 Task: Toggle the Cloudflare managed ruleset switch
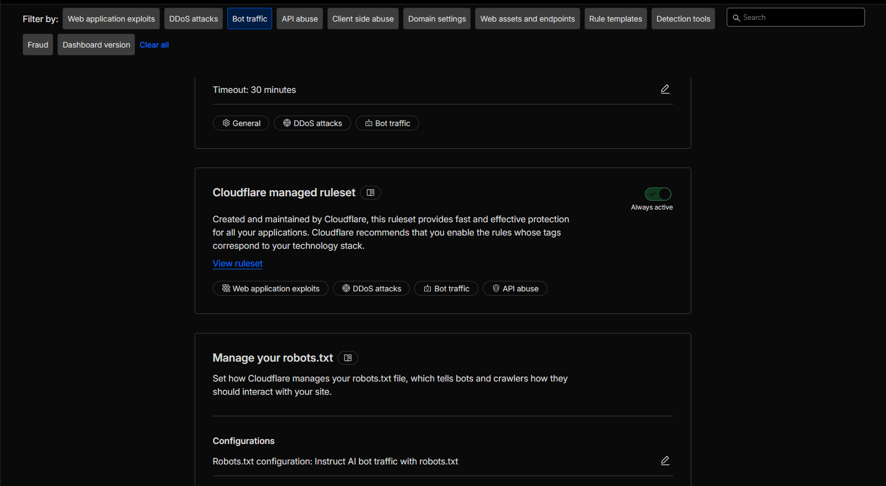(x=658, y=194)
